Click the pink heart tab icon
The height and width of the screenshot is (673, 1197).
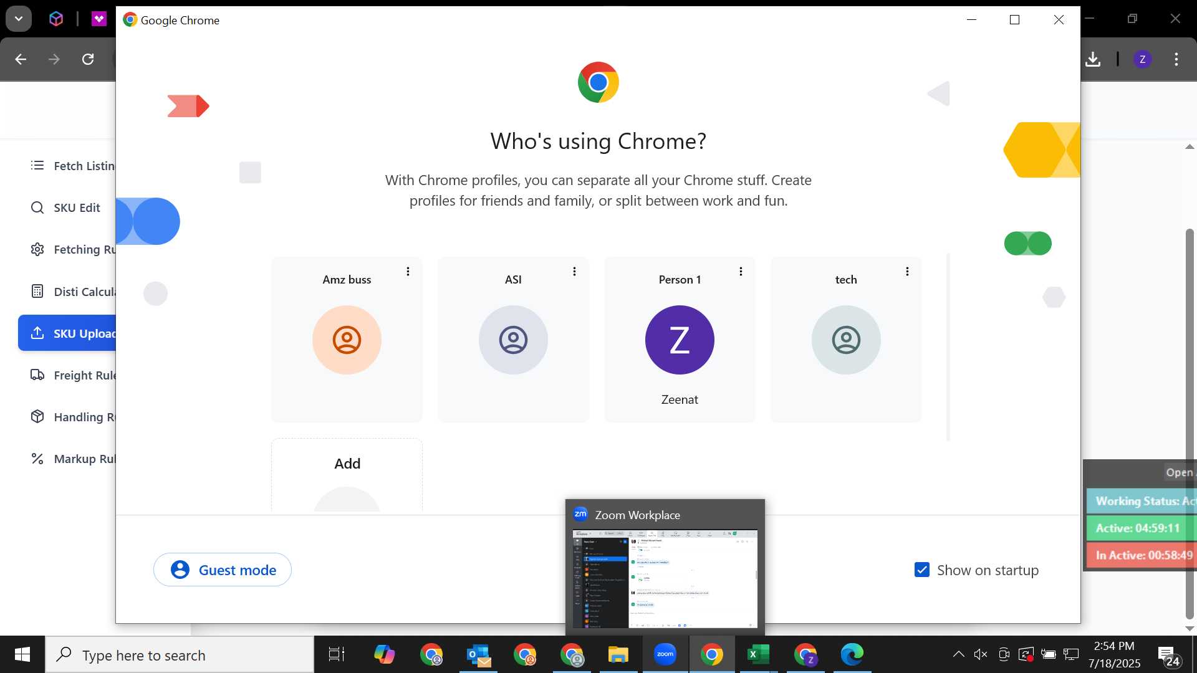(99, 19)
